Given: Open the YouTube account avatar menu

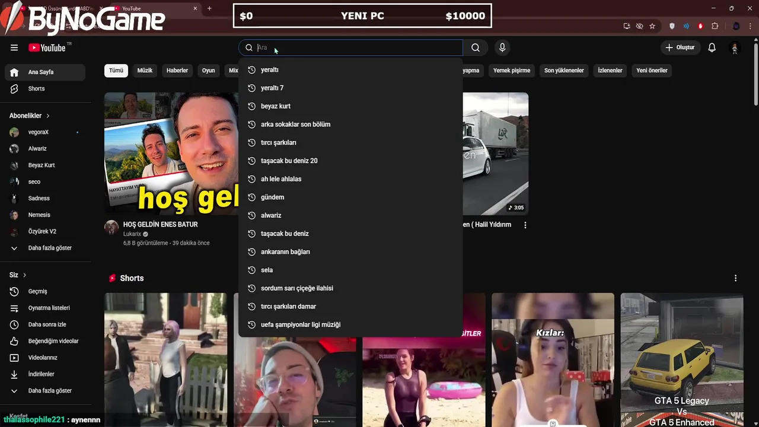Looking at the screenshot, I should [735, 47].
